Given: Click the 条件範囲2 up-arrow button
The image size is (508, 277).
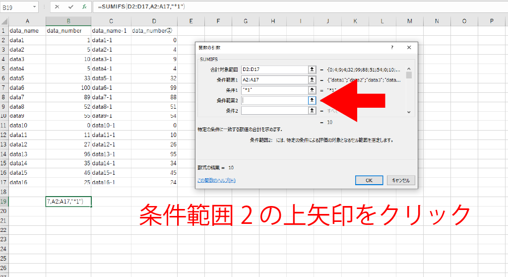Looking at the screenshot, I should point(312,100).
